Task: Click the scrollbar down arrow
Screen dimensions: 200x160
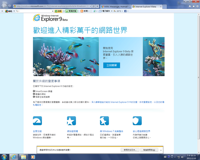Action: 199,152
